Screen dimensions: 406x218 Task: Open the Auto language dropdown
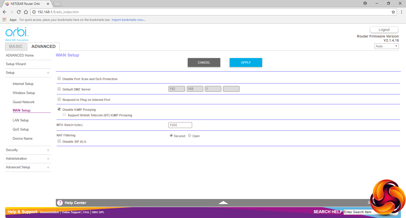[x=386, y=46]
